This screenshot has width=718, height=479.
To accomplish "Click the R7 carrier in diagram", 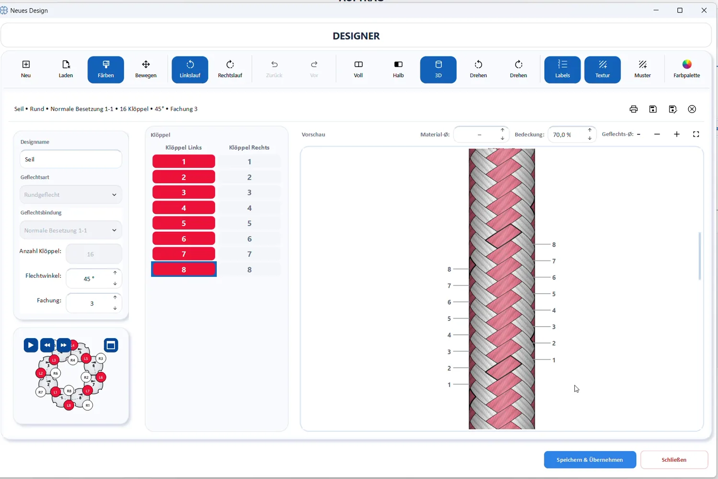I will coord(41,392).
